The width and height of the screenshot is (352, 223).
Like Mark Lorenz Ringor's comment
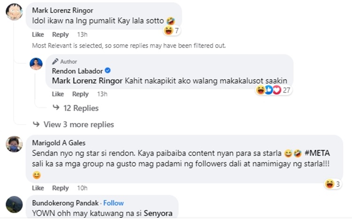[x=38, y=34]
